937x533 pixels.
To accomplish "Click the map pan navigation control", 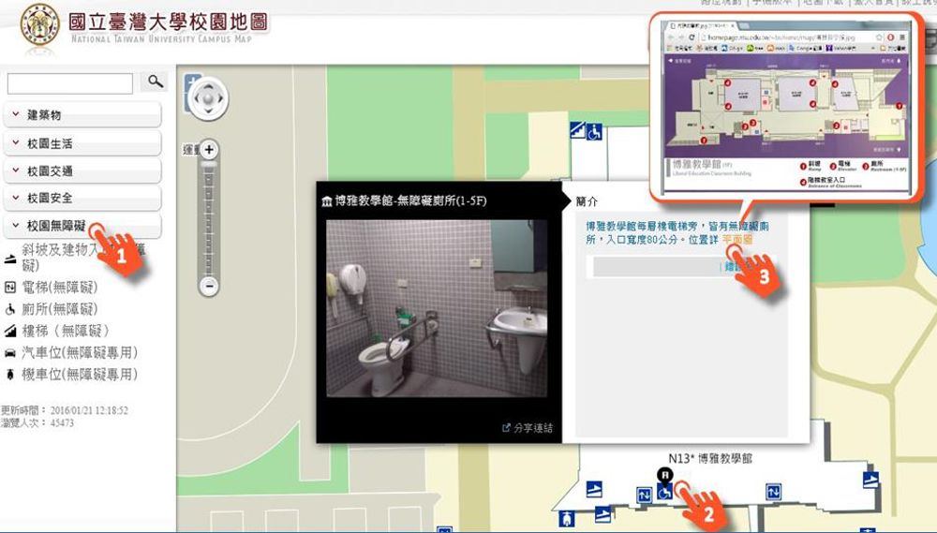I will (x=206, y=98).
